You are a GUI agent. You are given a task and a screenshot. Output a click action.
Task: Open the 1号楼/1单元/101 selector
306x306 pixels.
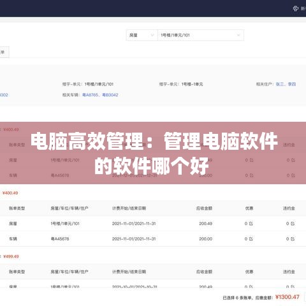click(201, 35)
